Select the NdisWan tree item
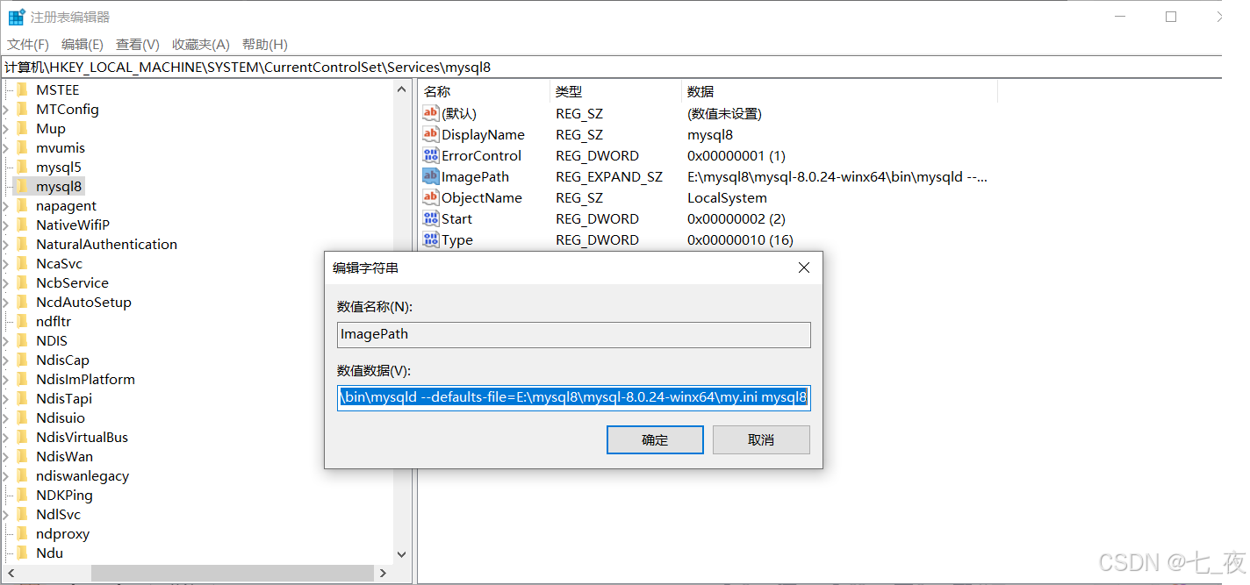 pos(64,456)
